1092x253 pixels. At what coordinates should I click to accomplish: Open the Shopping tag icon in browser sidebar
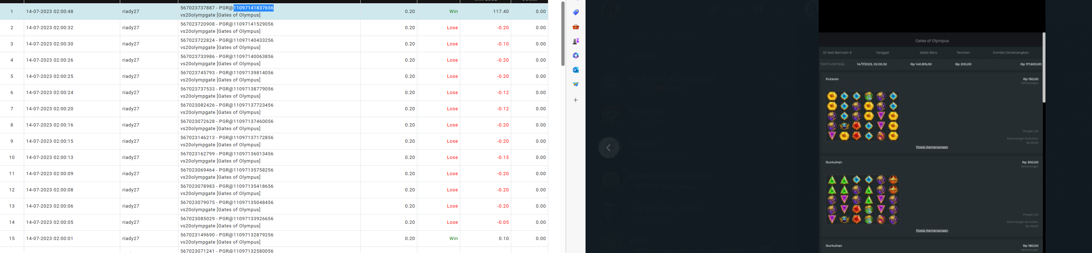click(x=575, y=12)
